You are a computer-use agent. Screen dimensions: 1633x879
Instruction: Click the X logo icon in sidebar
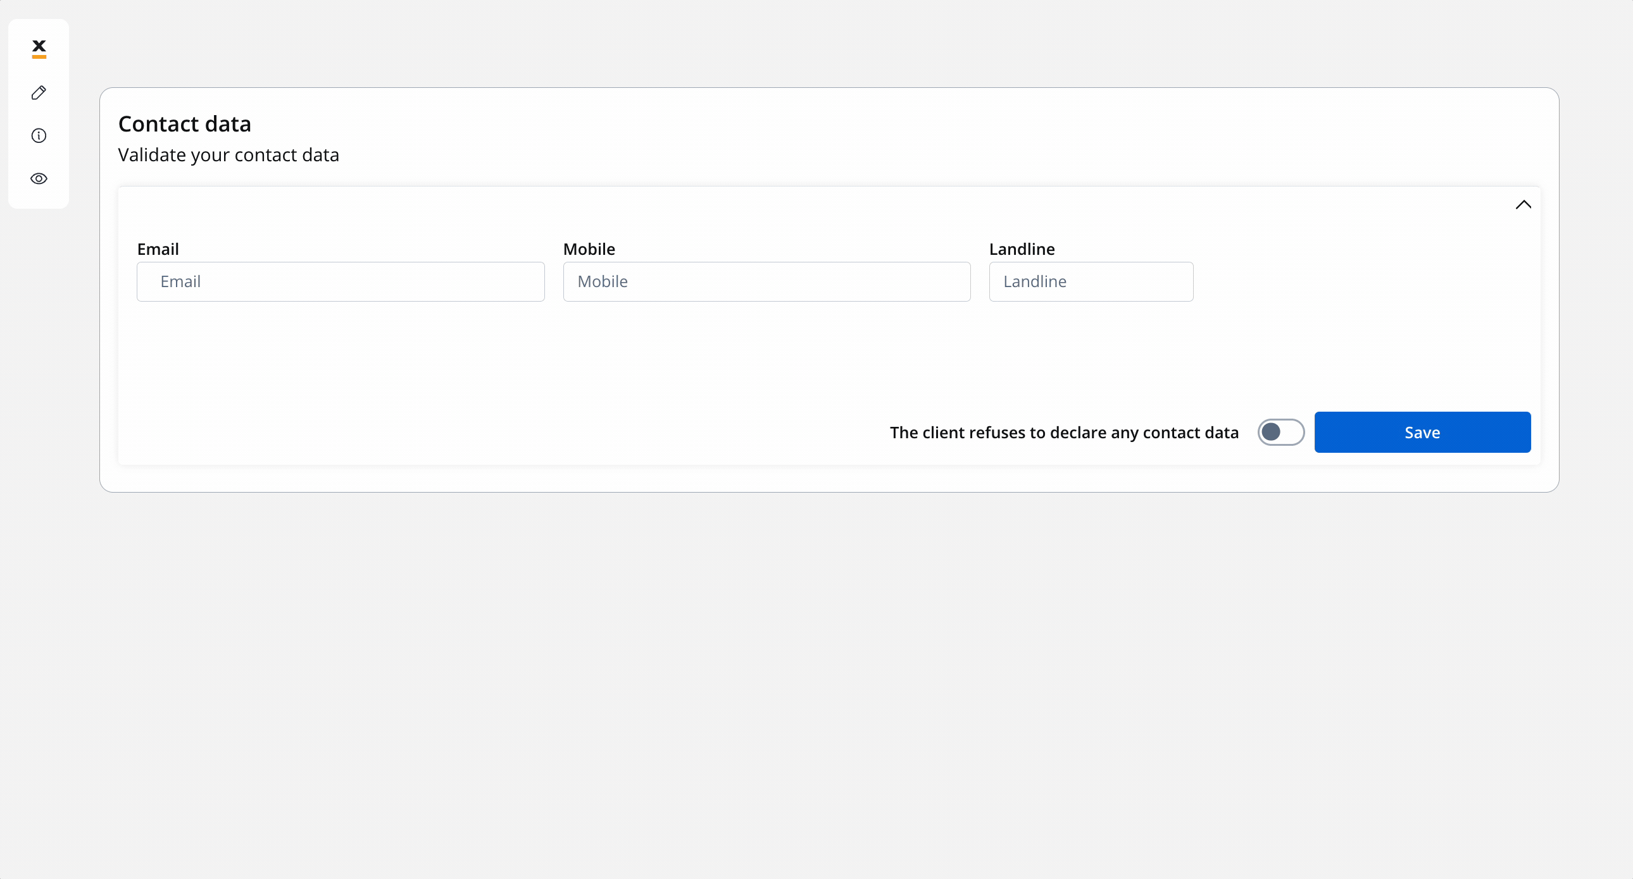pos(39,49)
